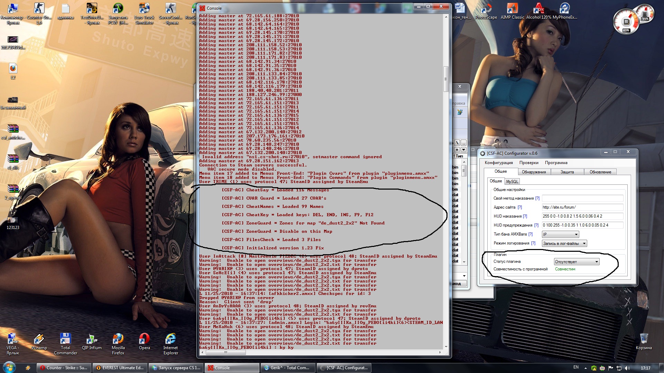
Task: Expand Режим логирования dropdown
Action: point(564,243)
